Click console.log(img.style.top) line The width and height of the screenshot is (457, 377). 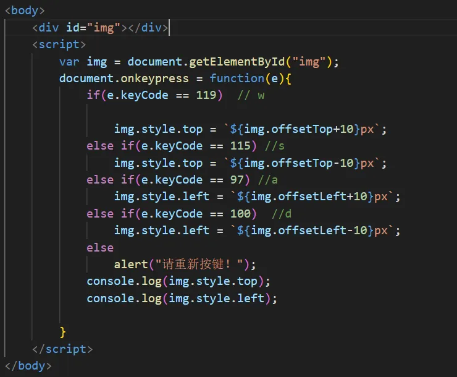178,281
